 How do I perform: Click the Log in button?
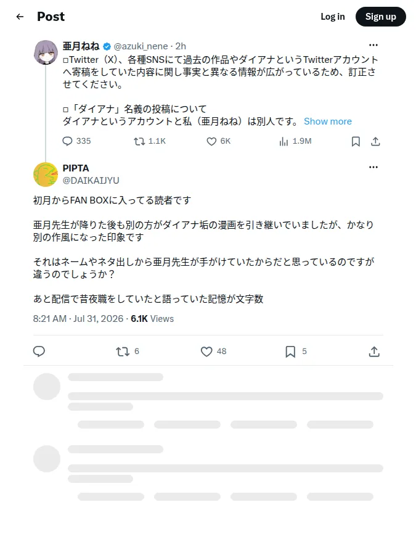click(333, 17)
